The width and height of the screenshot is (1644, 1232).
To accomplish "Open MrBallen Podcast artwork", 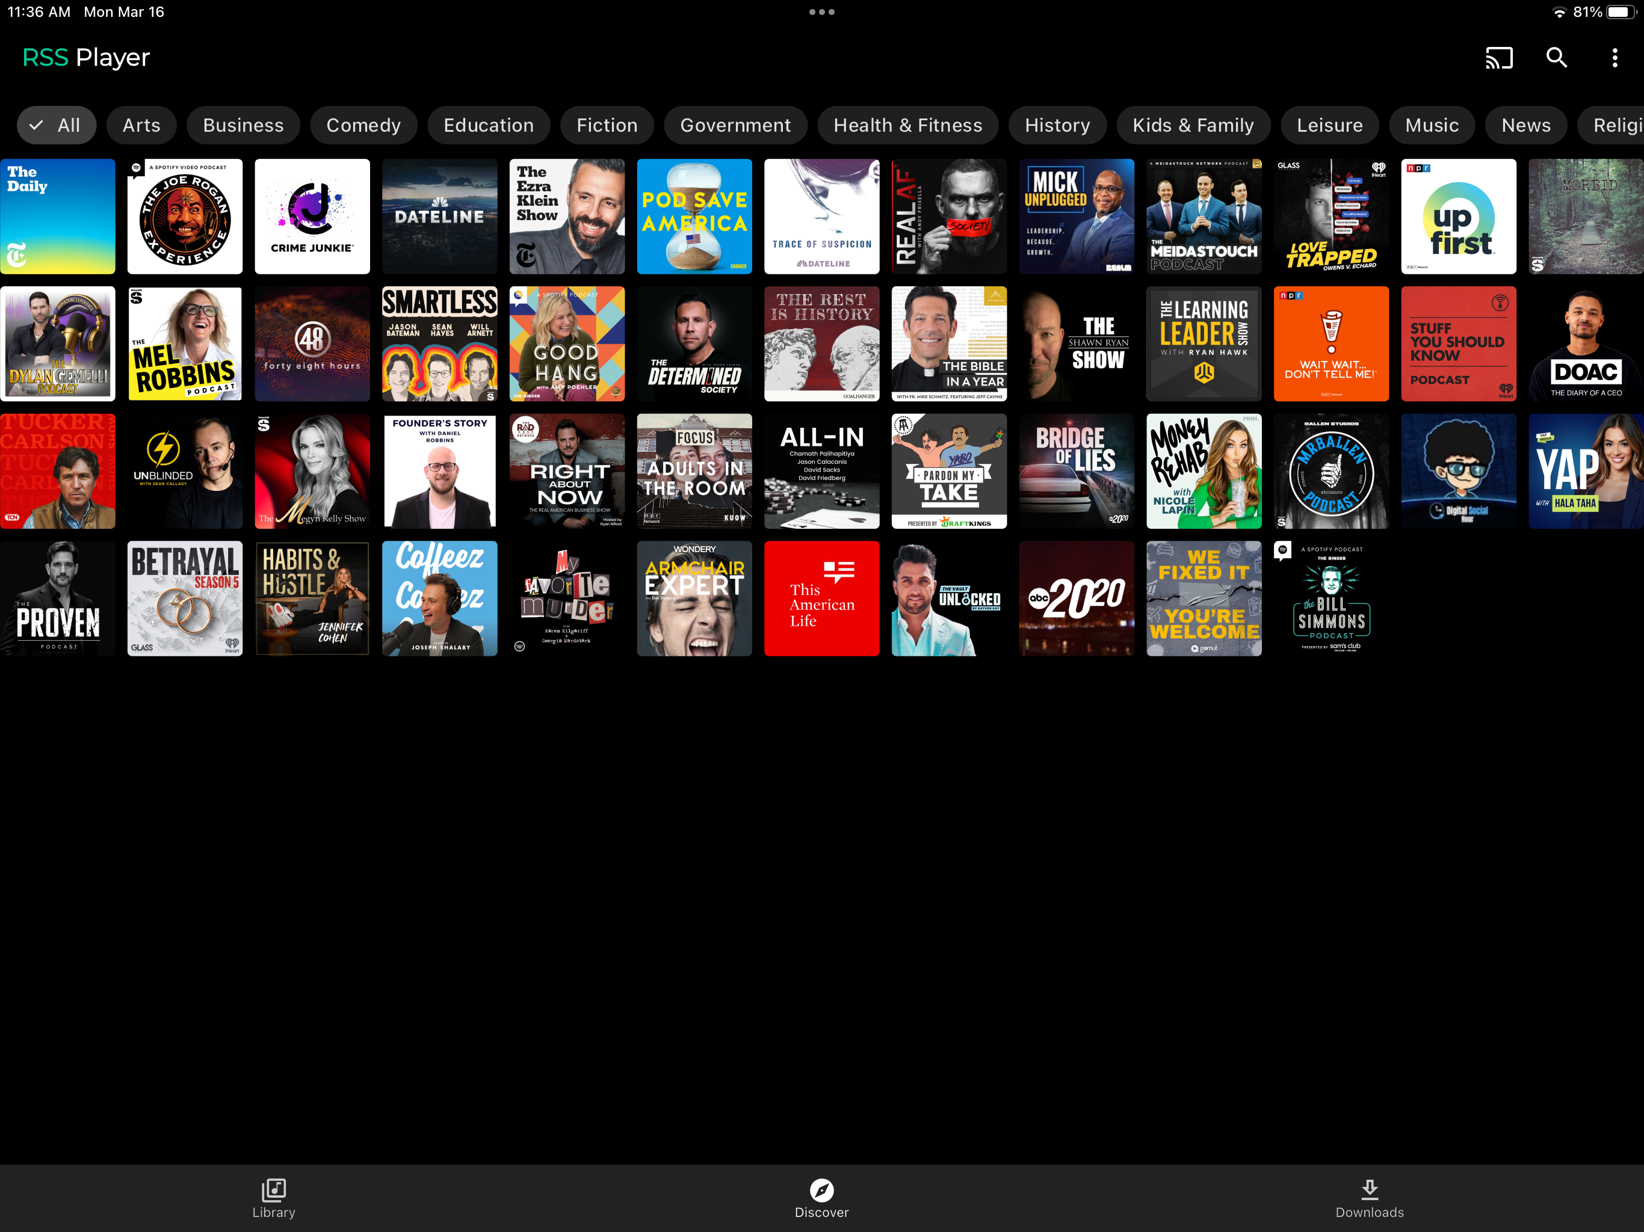I will [x=1331, y=471].
